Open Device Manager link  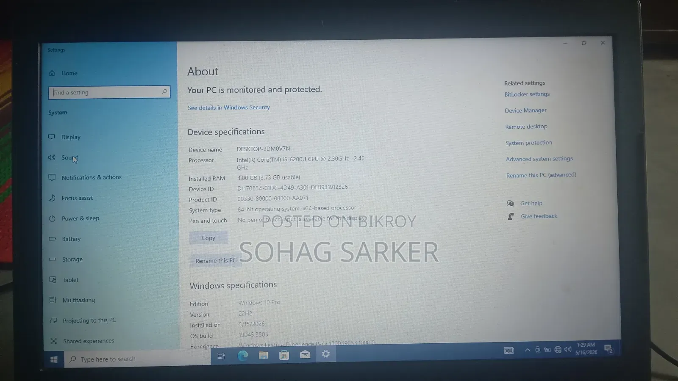(x=525, y=110)
